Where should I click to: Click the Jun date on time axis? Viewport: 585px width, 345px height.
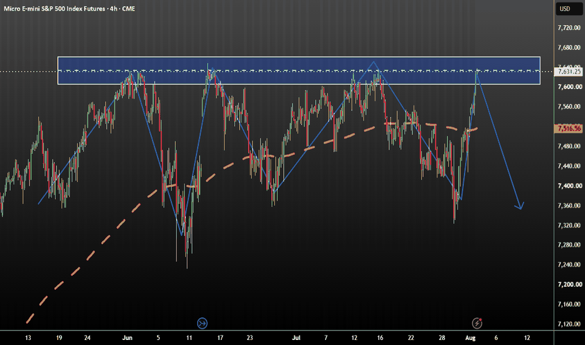pos(127,338)
